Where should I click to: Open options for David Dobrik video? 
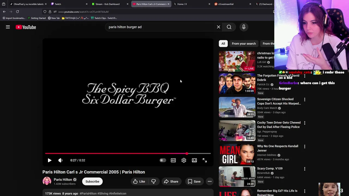(305, 76)
